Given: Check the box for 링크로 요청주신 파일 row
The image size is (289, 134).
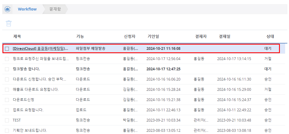Looking at the screenshot, I should (x=7, y=59).
